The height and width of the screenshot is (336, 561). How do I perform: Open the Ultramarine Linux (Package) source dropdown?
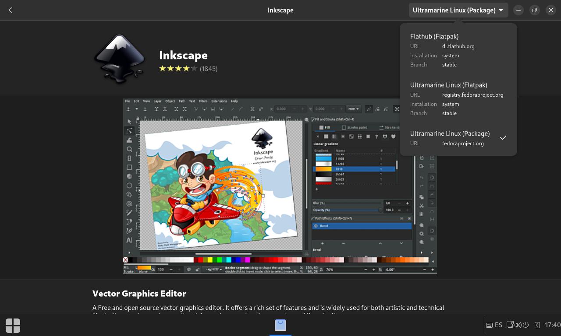[458, 10]
